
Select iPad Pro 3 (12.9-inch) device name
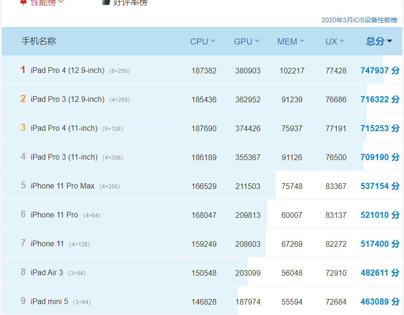click(x=68, y=99)
